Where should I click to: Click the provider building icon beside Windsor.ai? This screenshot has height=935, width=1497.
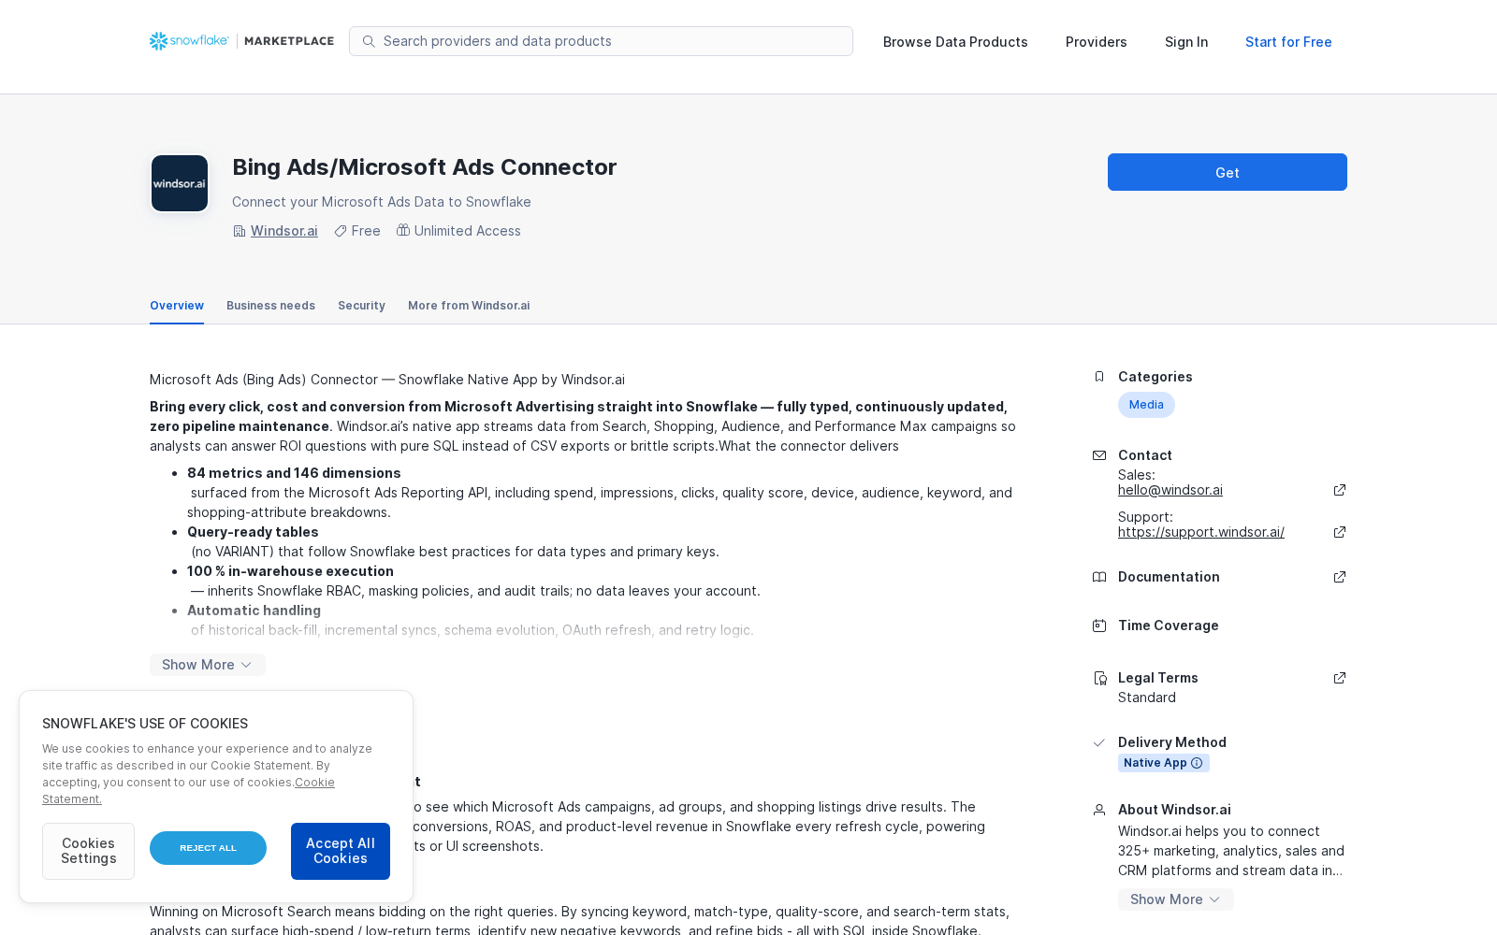(240, 231)
